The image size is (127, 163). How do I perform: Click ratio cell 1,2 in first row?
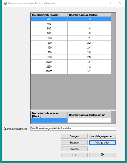(x=89, y=19)
